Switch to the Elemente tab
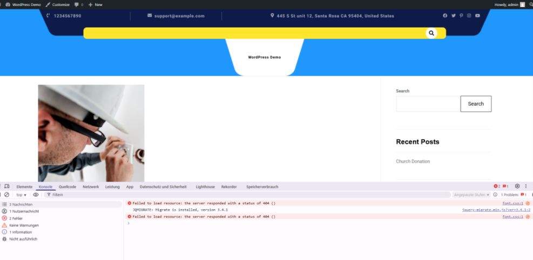The image size is (533, 260). click(24, 187)
